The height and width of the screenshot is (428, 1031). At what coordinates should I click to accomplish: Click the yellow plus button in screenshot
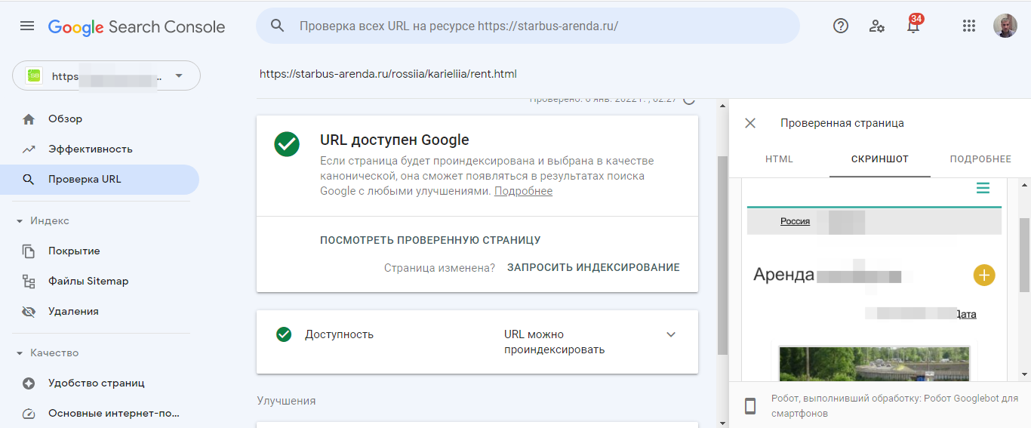pos(984,275)
